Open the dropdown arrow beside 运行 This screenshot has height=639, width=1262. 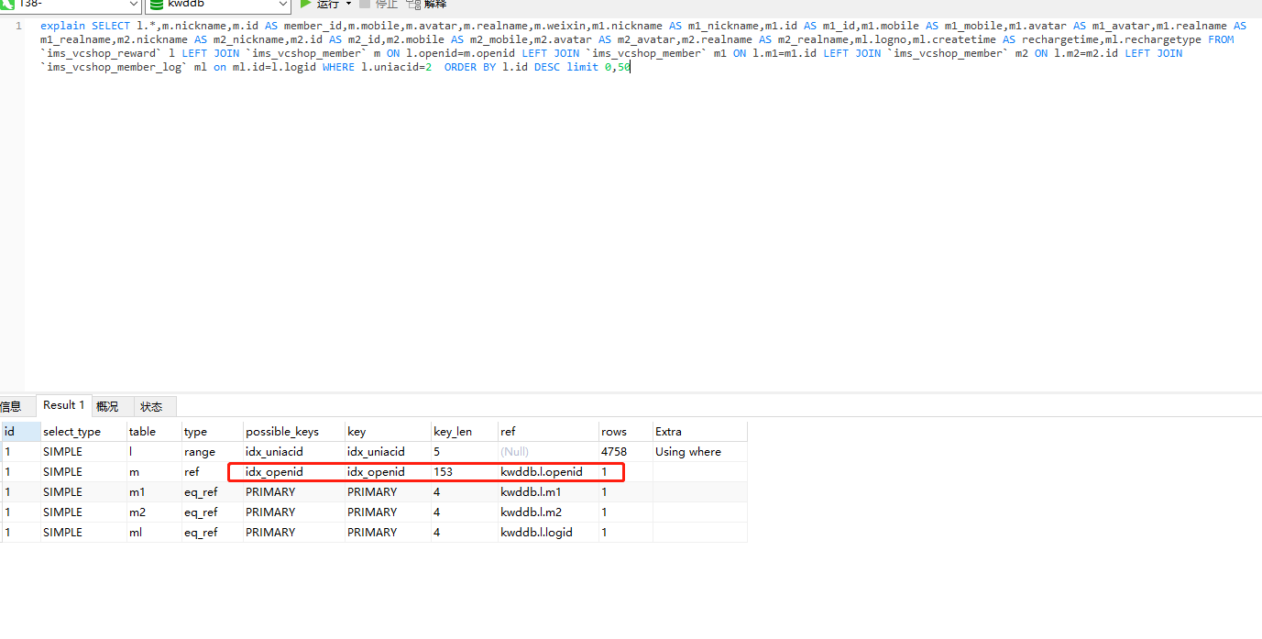tap(348, 4)
